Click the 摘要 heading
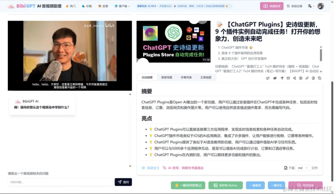Screen dimensions: 334x194 pyautogui.click(x=147, y=91)
